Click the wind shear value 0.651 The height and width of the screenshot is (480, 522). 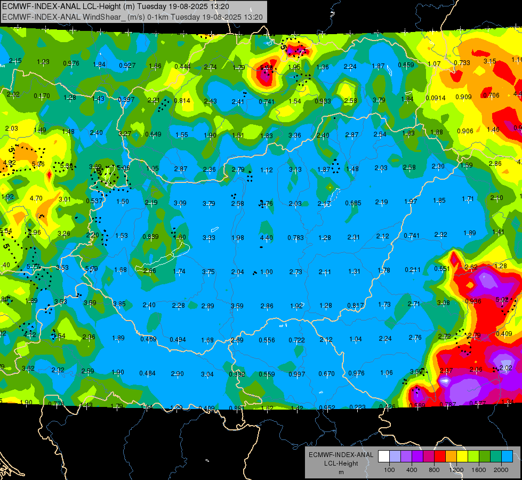point(442,268)
